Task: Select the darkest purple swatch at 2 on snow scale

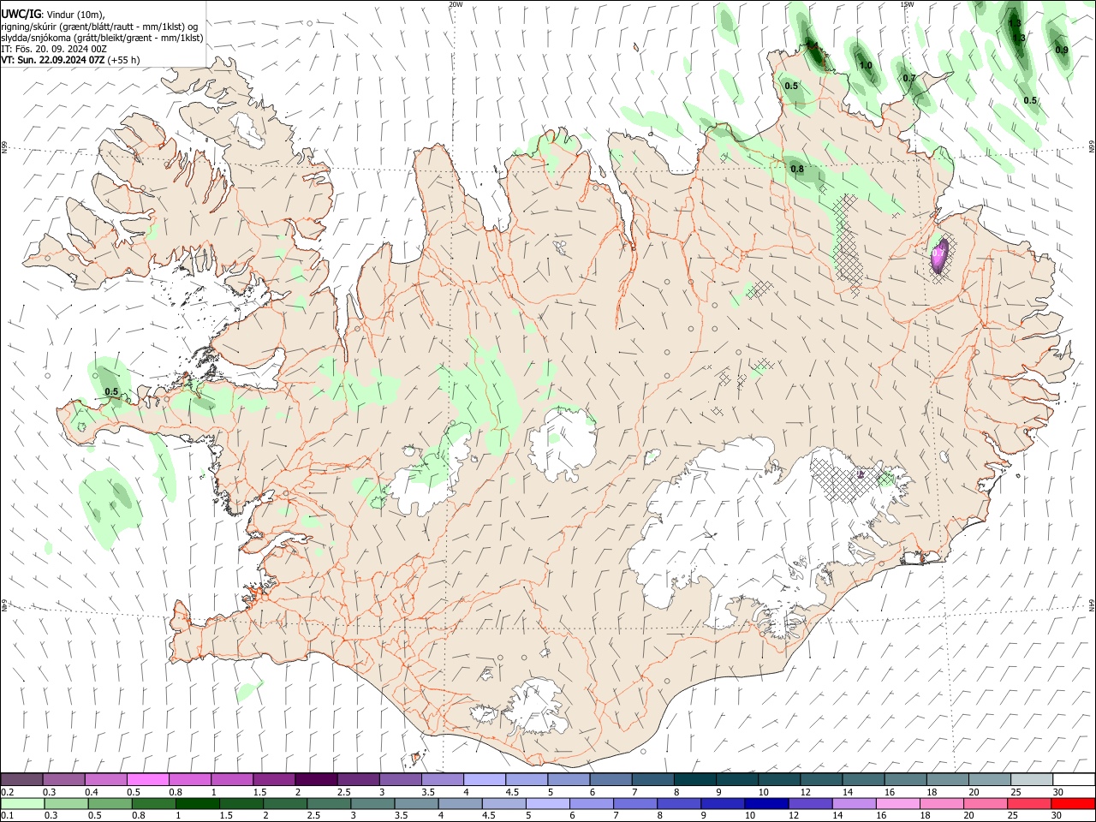Action: pos(316,780)
